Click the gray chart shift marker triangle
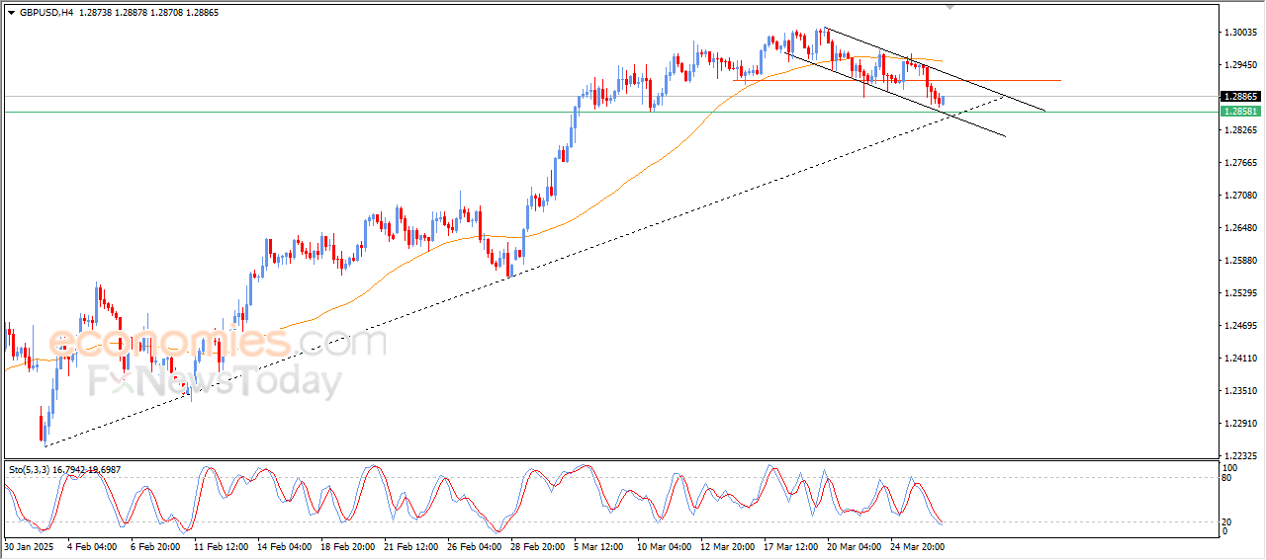The width and height of the screenshot is (1266, 560). coord(951,8)
